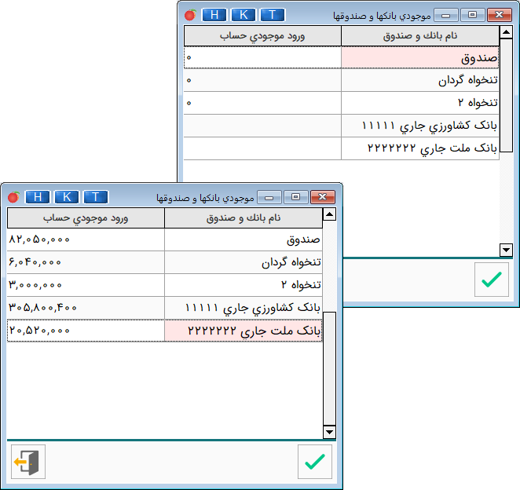The width and height of the screenshot is (520, 490).
Task: Click the K button in the front window title bar
Action: [67, 196]
